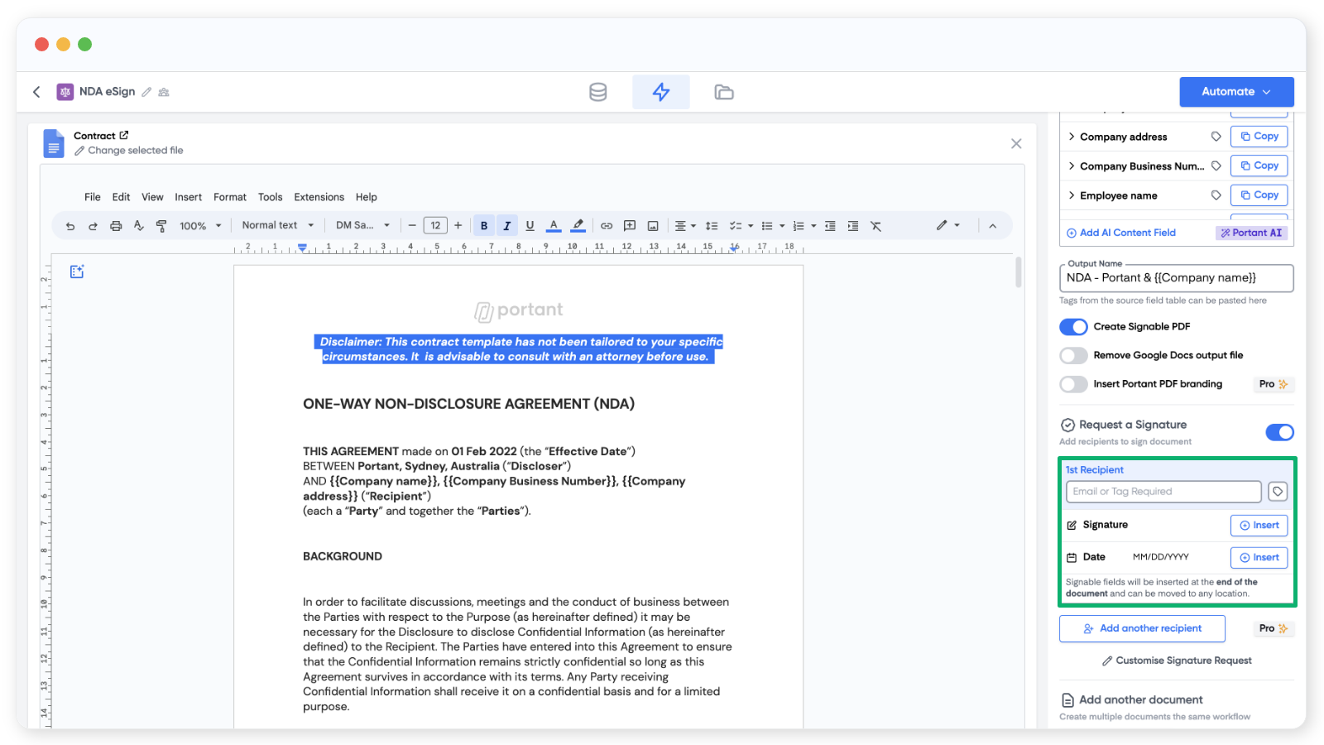Redo the last edit
Image resolution: width=1324 pixels, height=745 pixels.
[93, 226]
